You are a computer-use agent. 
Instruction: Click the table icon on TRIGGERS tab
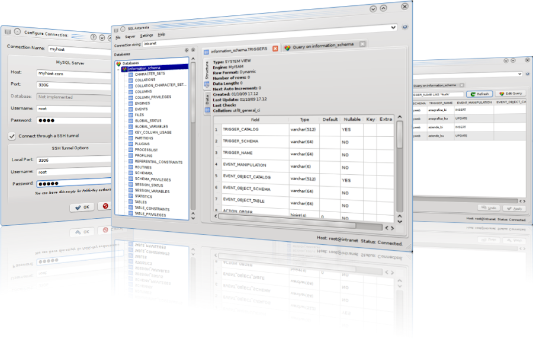(x=206, y=52)
